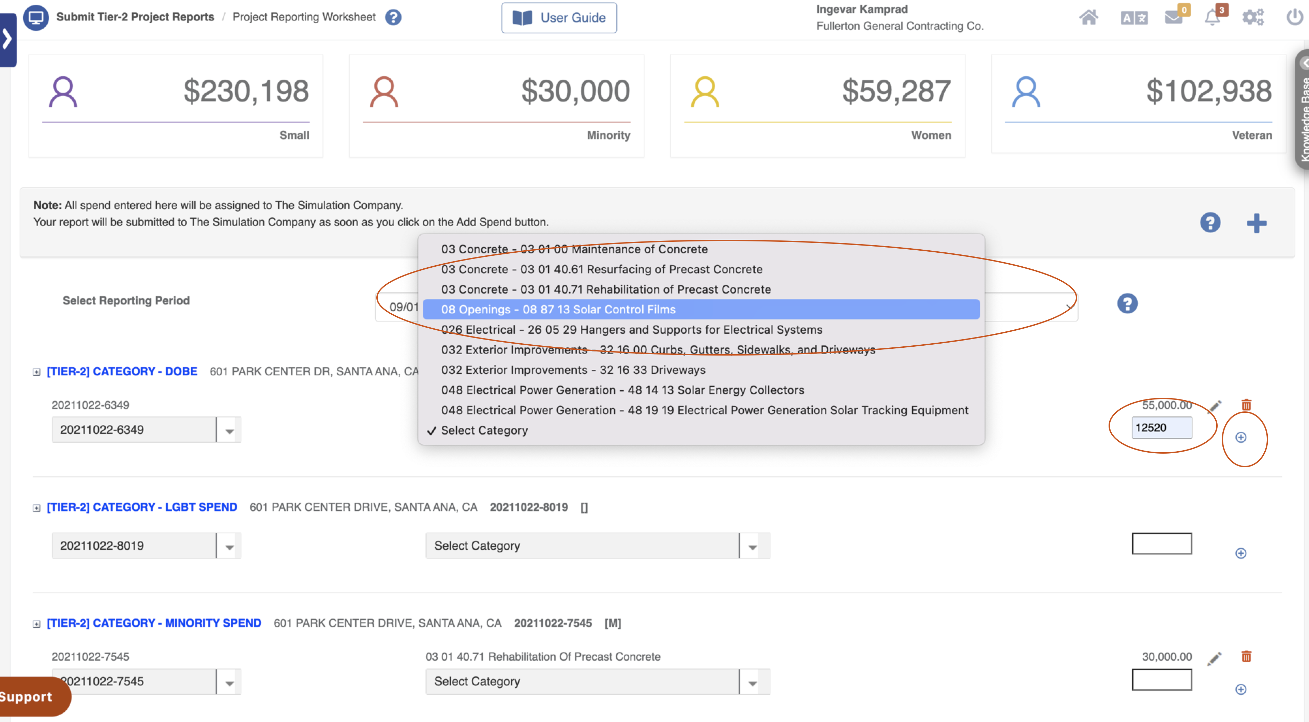Viewport: 1309px width, 722px height.
Task: Click the power logout icon
Action: [x=1295, y=17]
